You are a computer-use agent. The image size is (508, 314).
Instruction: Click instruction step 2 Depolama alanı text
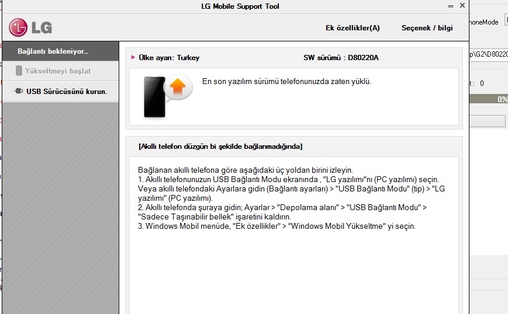tap(282, 212)
